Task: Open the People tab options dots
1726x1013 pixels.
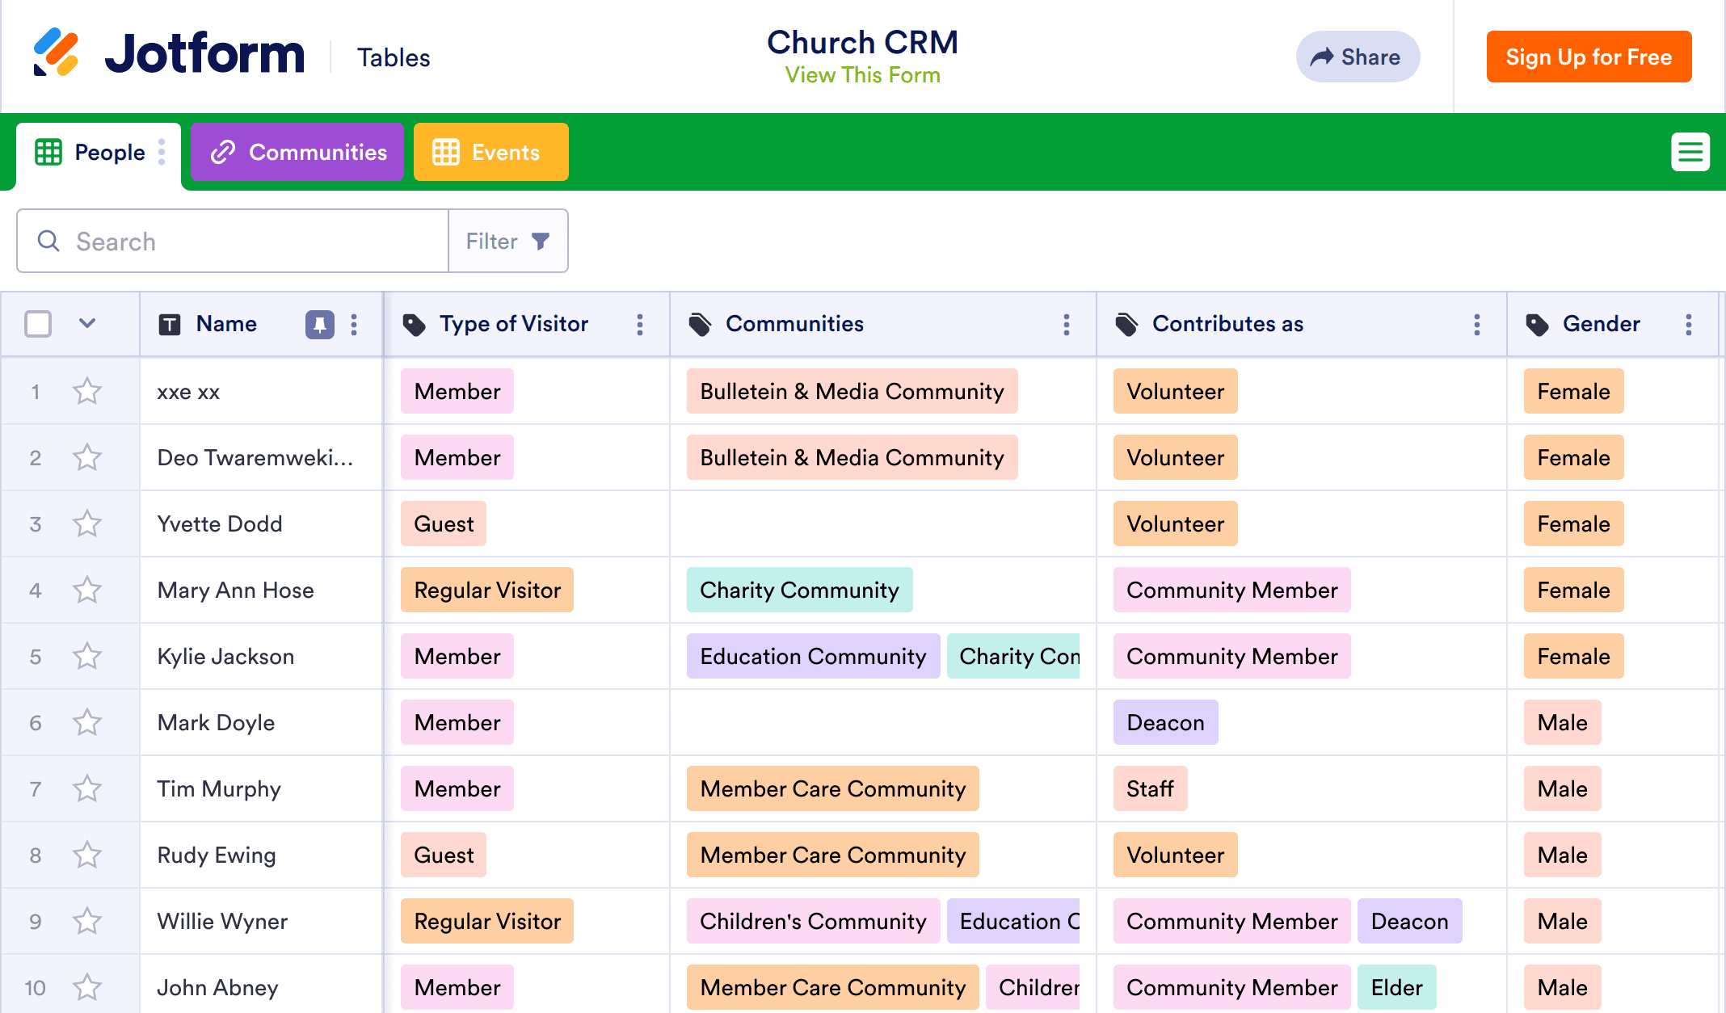Action: pyautogui.click(x=162, y=152)
